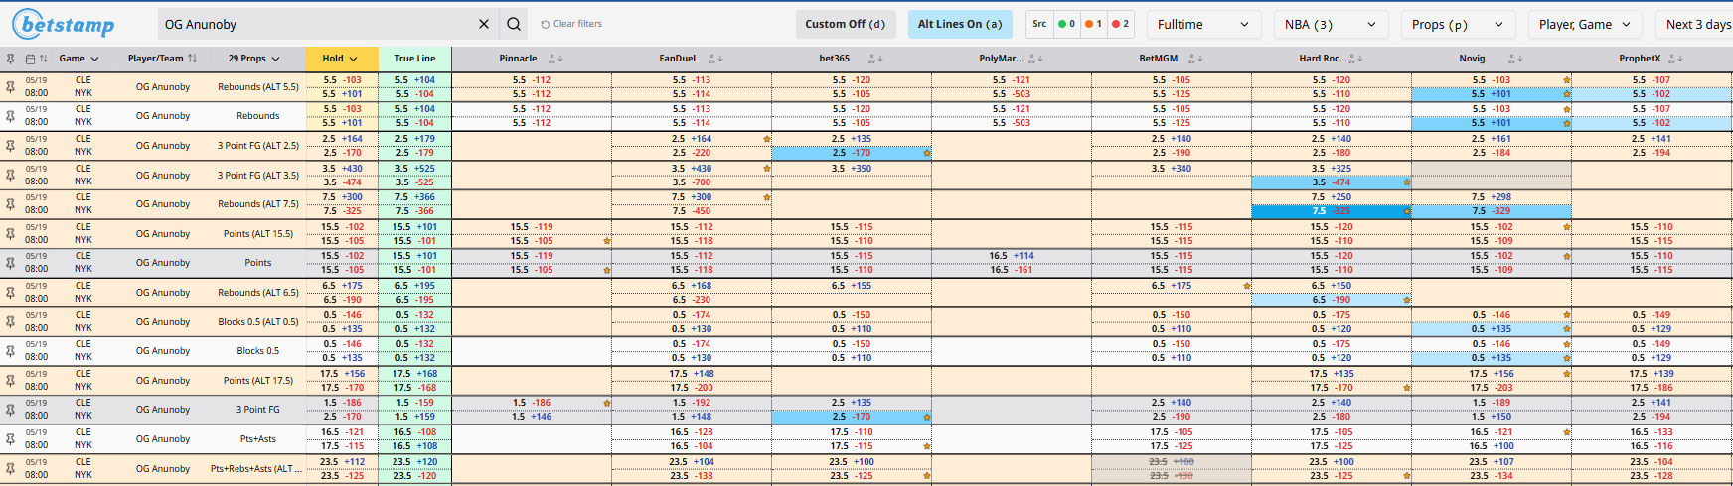Screen dimensions: 1733x486
Task: Click the Hold 7.5 +300 cell
Action: tap(342, 197)
